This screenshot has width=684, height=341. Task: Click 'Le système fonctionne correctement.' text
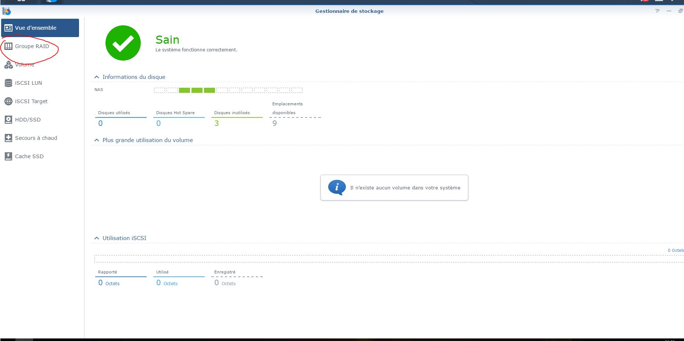[x=196, y=50]
